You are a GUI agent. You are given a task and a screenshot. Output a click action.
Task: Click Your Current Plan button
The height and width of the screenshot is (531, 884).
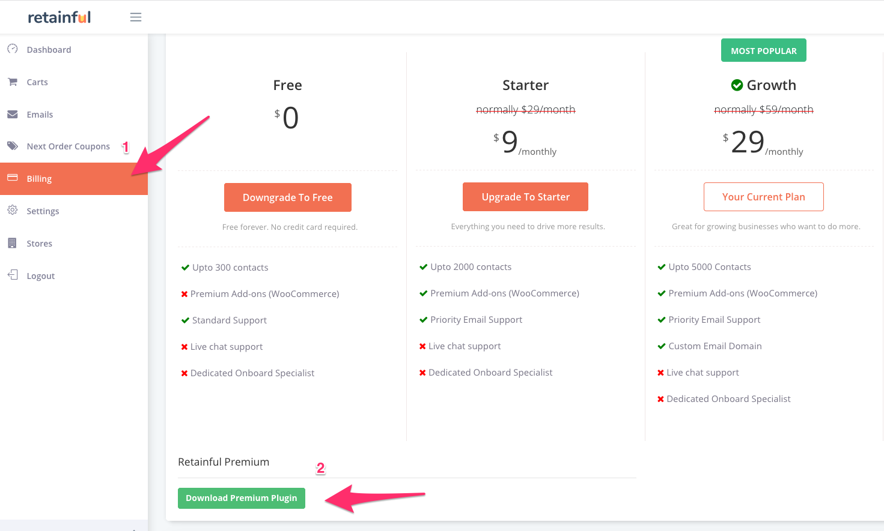coord(764,197)
